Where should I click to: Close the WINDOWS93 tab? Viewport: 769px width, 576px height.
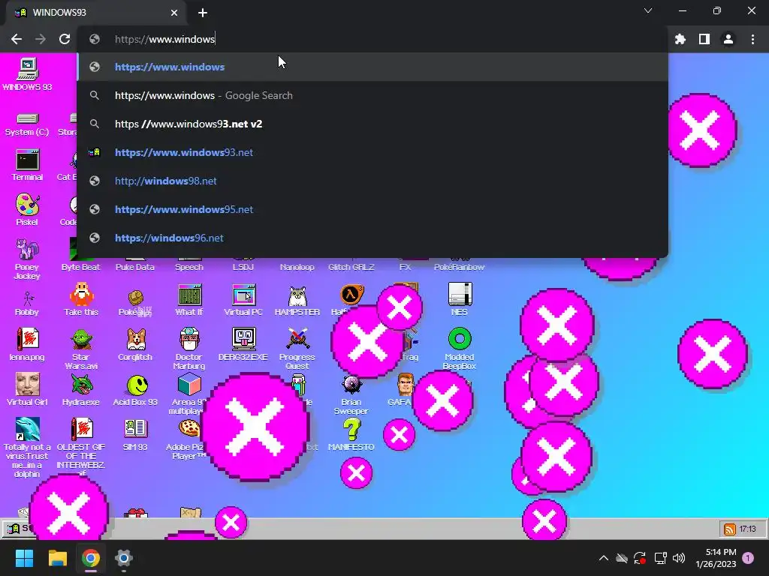tap(174, 13)
